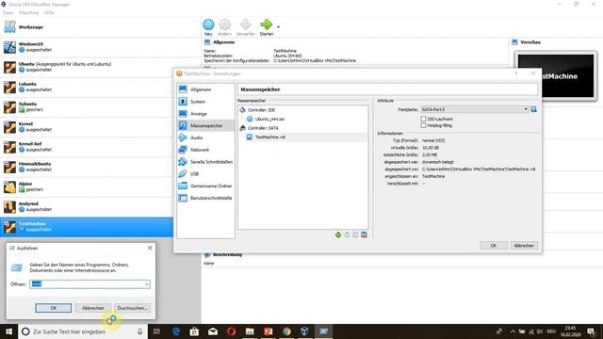Click Durchsuchen... in the Ausführen dialog
This screenshot has height=339, width=603.
tap(132, 308)
